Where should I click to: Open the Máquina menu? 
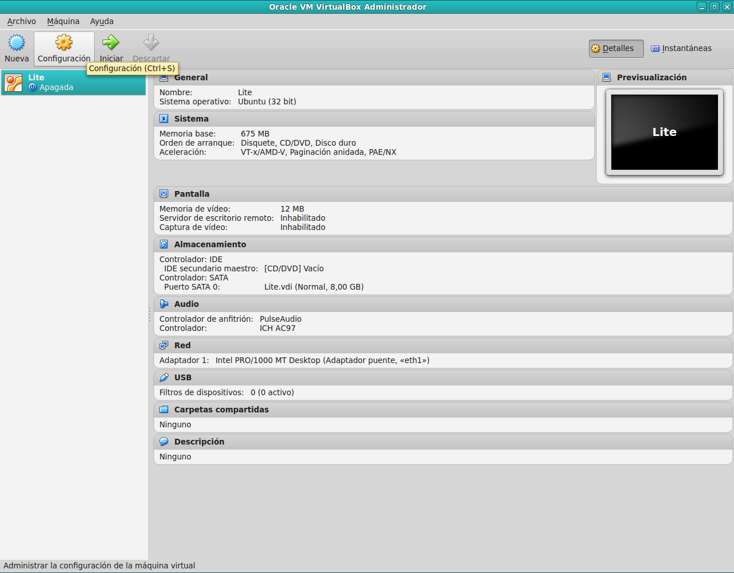pos(63,21)
